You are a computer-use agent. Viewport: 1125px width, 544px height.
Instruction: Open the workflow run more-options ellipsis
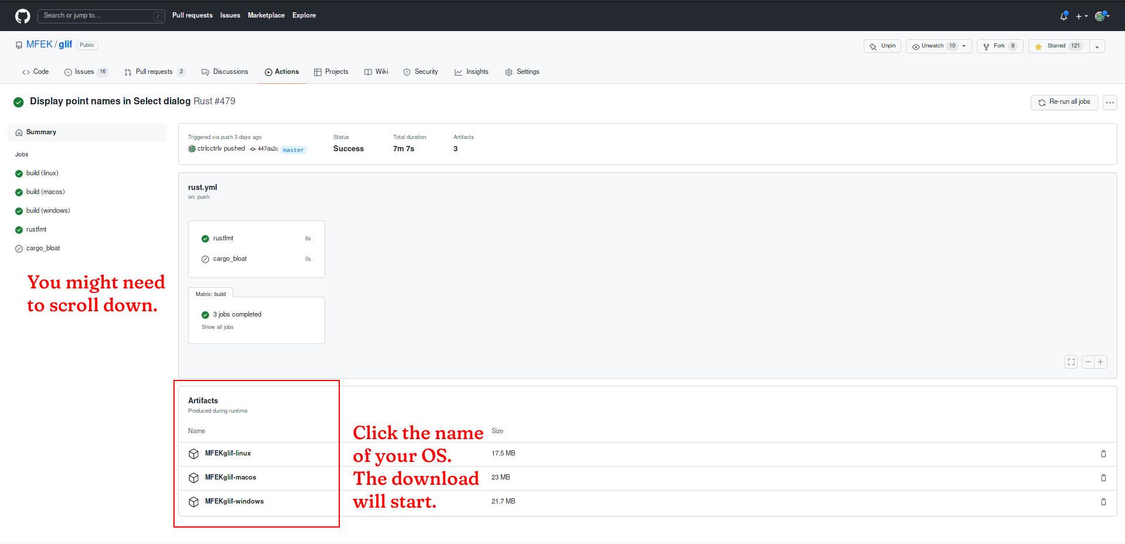[x=1110, y=102]
